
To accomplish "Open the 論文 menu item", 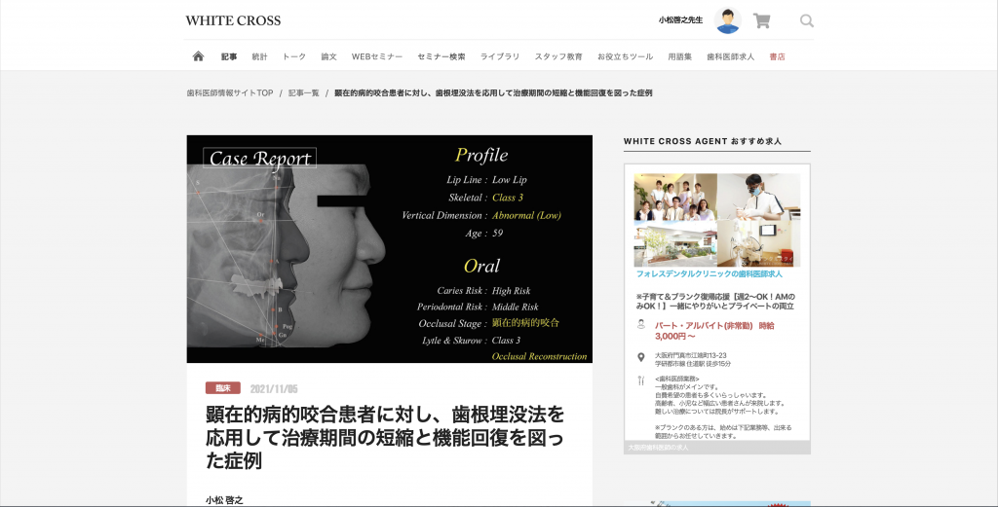I will click(328, 56).
